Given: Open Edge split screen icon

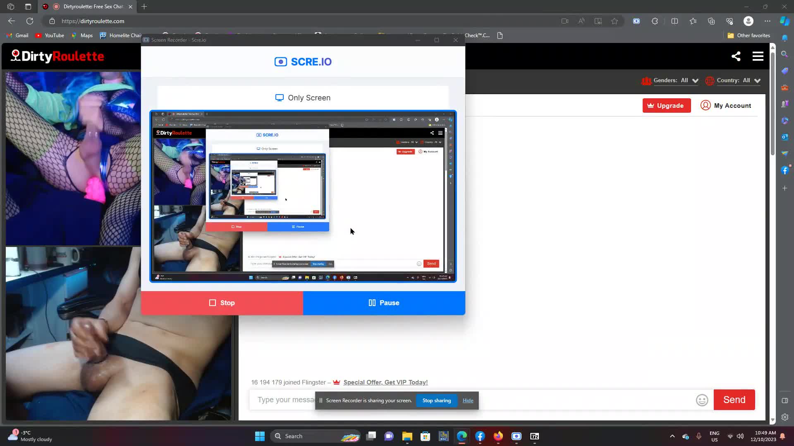Looking at the screenshot, I should pos(674,21).
